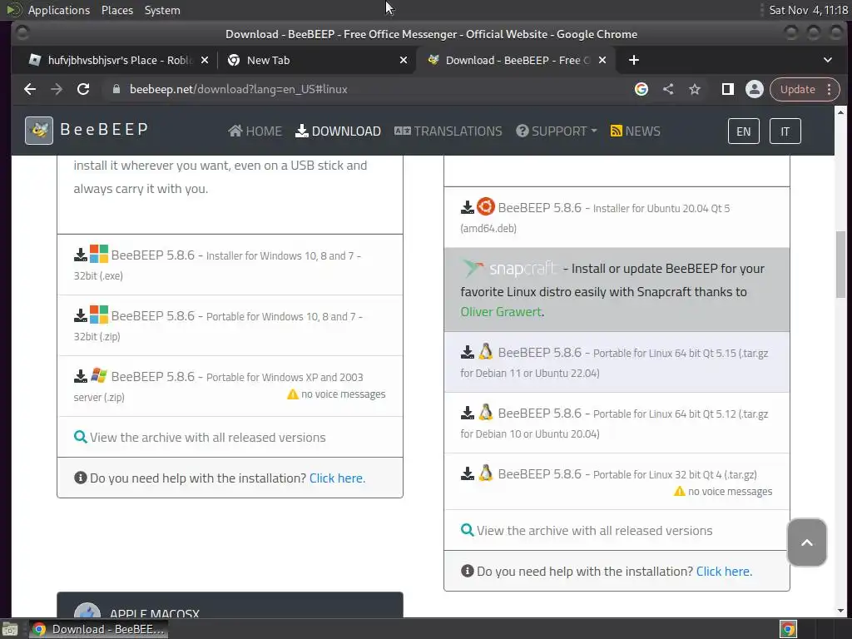Click download arrow for Windows 32bit exe installer

click(81, 255)
